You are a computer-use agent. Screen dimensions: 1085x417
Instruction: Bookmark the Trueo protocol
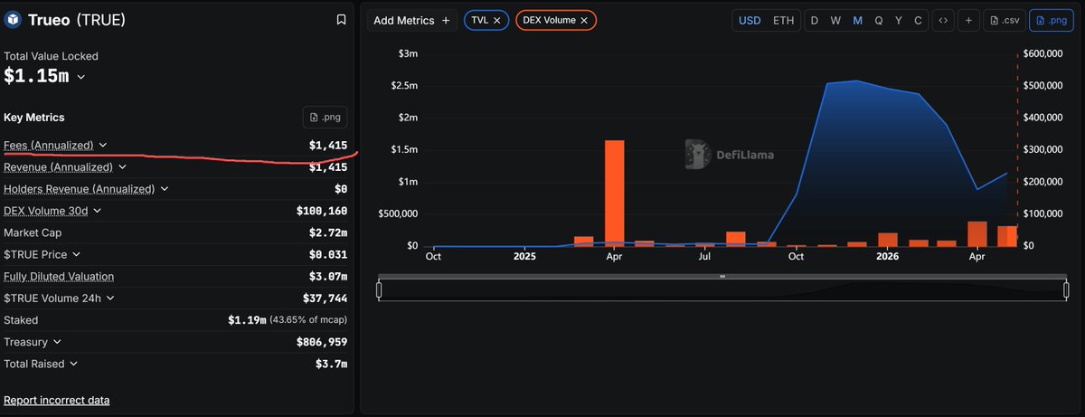click(x=341, y=20)
